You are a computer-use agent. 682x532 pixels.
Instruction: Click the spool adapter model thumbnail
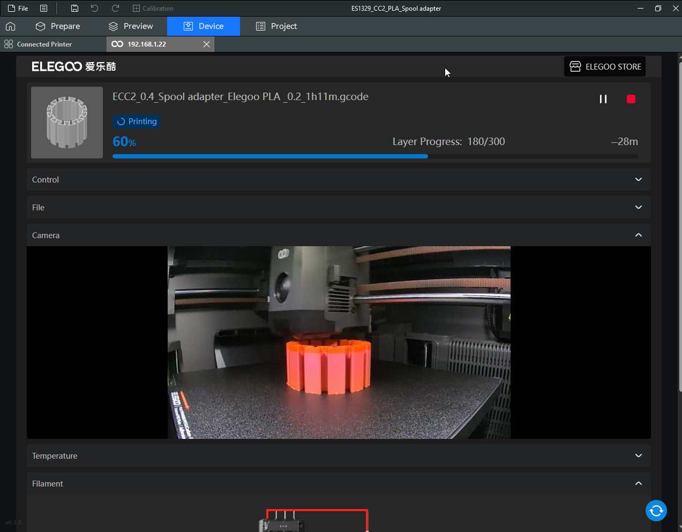point(67,123)
